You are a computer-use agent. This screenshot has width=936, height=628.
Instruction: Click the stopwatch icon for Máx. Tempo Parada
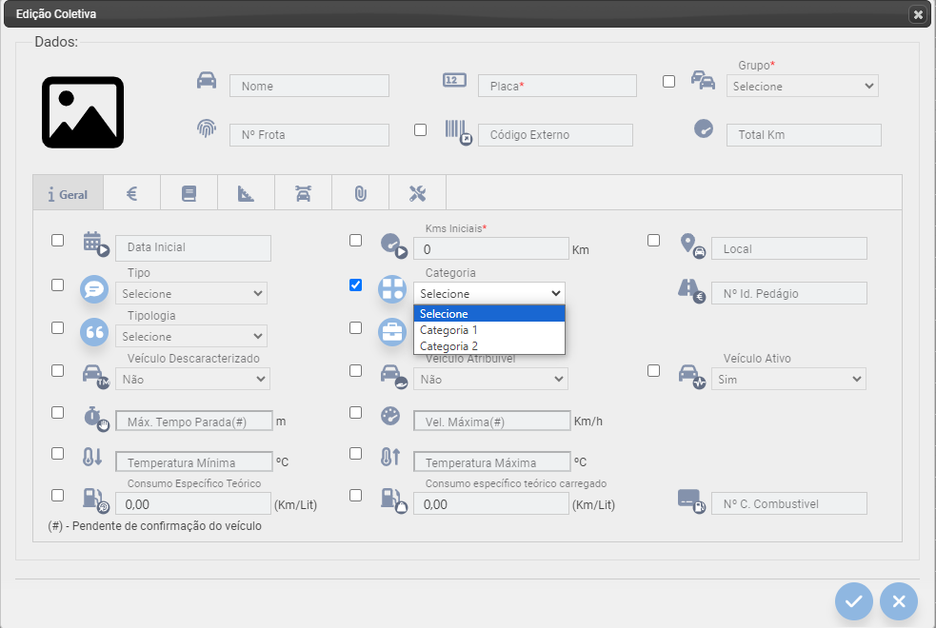click(x=96, y=418)
